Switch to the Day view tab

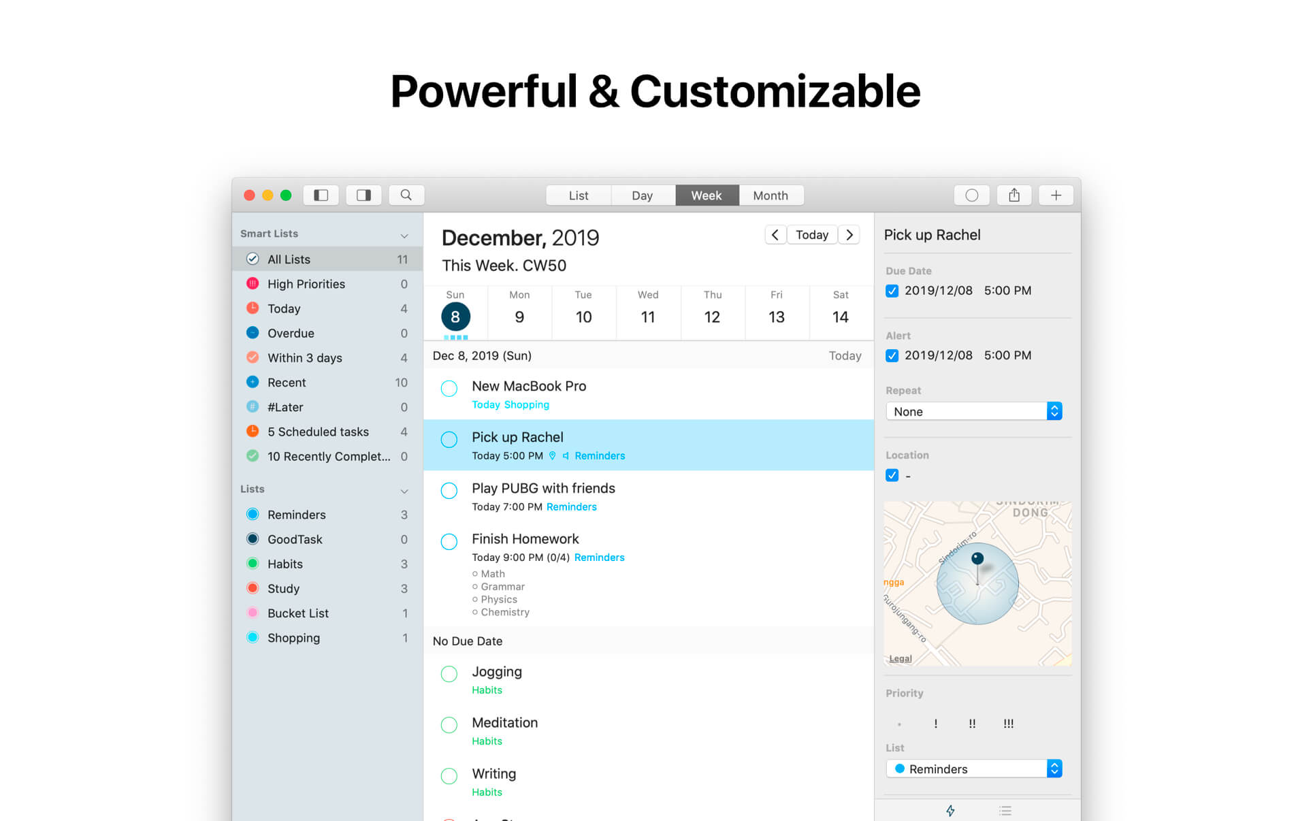coord(642,196)
